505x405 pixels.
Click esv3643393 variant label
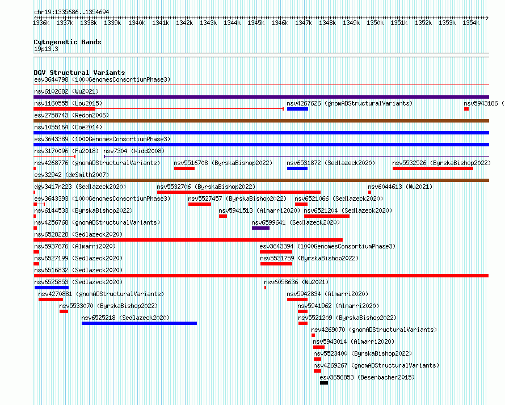[x=102, y=199]
